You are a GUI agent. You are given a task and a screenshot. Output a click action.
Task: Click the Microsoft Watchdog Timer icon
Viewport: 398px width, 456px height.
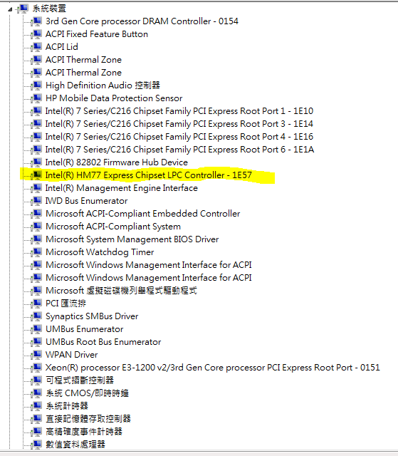pos(36,252)
